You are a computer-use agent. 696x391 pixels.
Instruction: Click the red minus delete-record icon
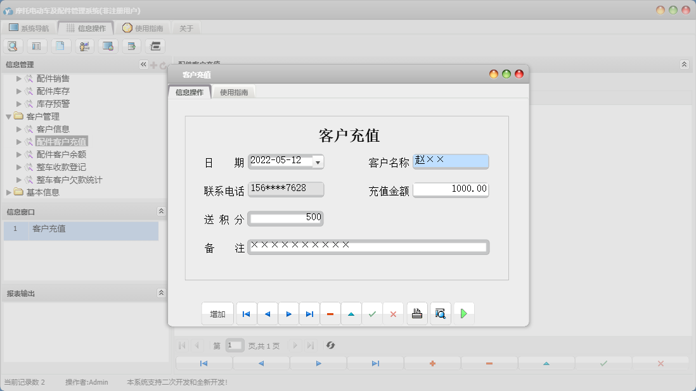330,313
